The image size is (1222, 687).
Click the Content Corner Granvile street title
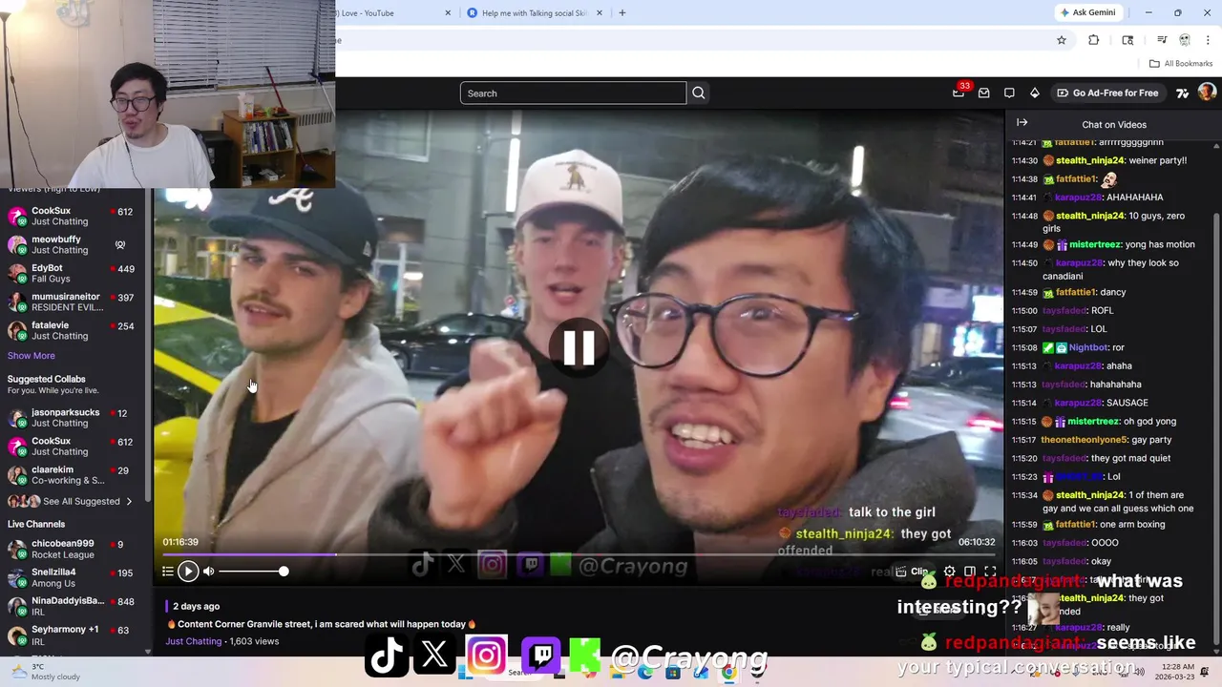tap(322, 624)
